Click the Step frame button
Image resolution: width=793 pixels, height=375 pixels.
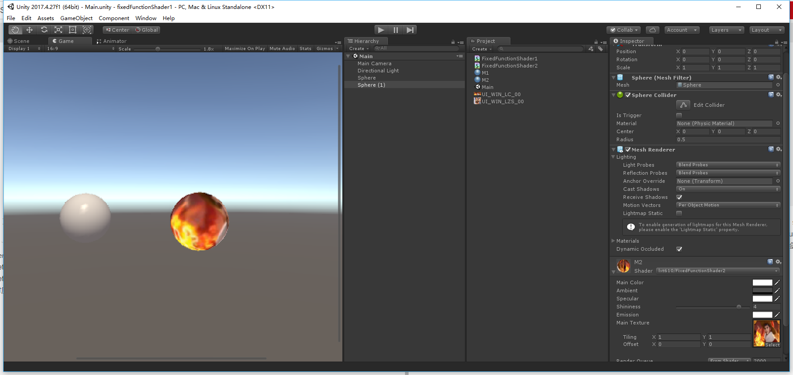[410, 30]
